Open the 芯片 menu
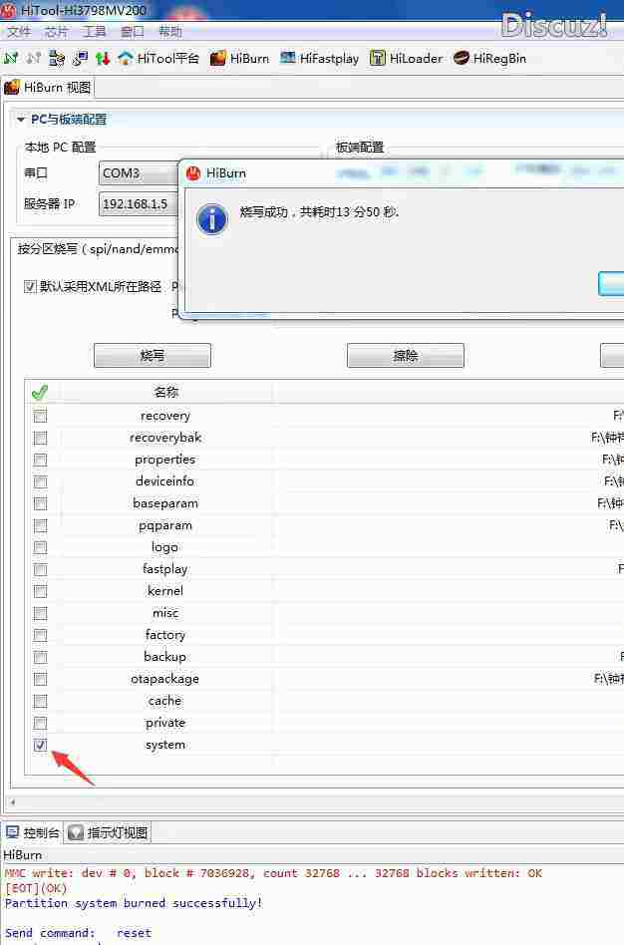 tap(56, 31)
